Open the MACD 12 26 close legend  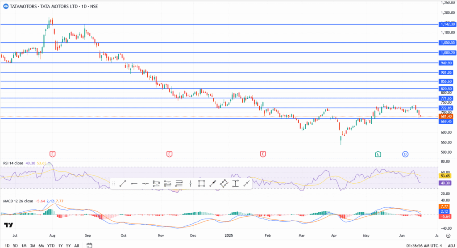coord(18,201)
